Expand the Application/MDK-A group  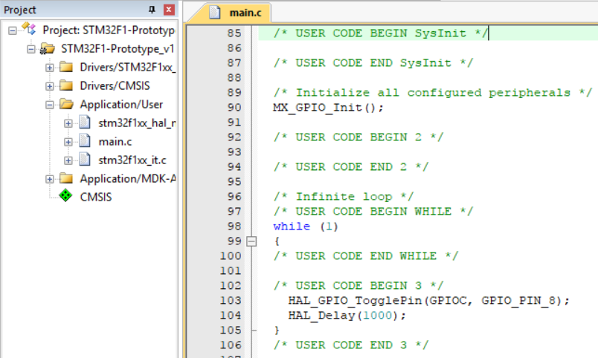[x=50, y=179]
